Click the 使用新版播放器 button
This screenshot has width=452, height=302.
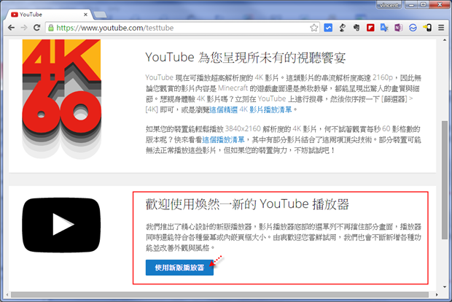pos(179,268)
